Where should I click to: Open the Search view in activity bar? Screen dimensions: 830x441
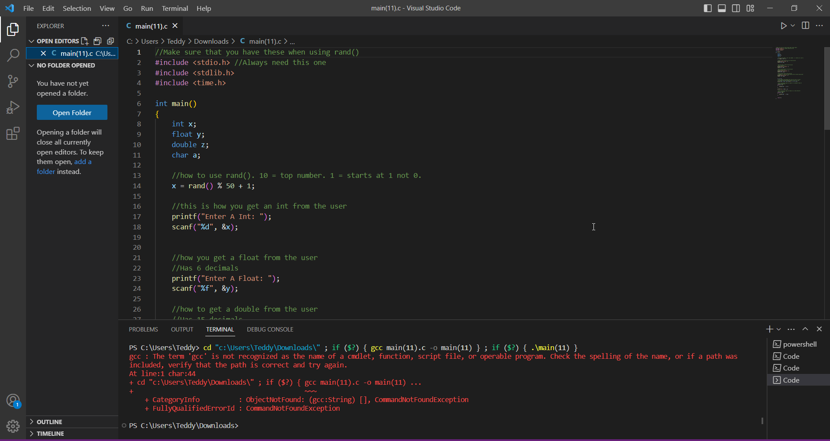13,55
